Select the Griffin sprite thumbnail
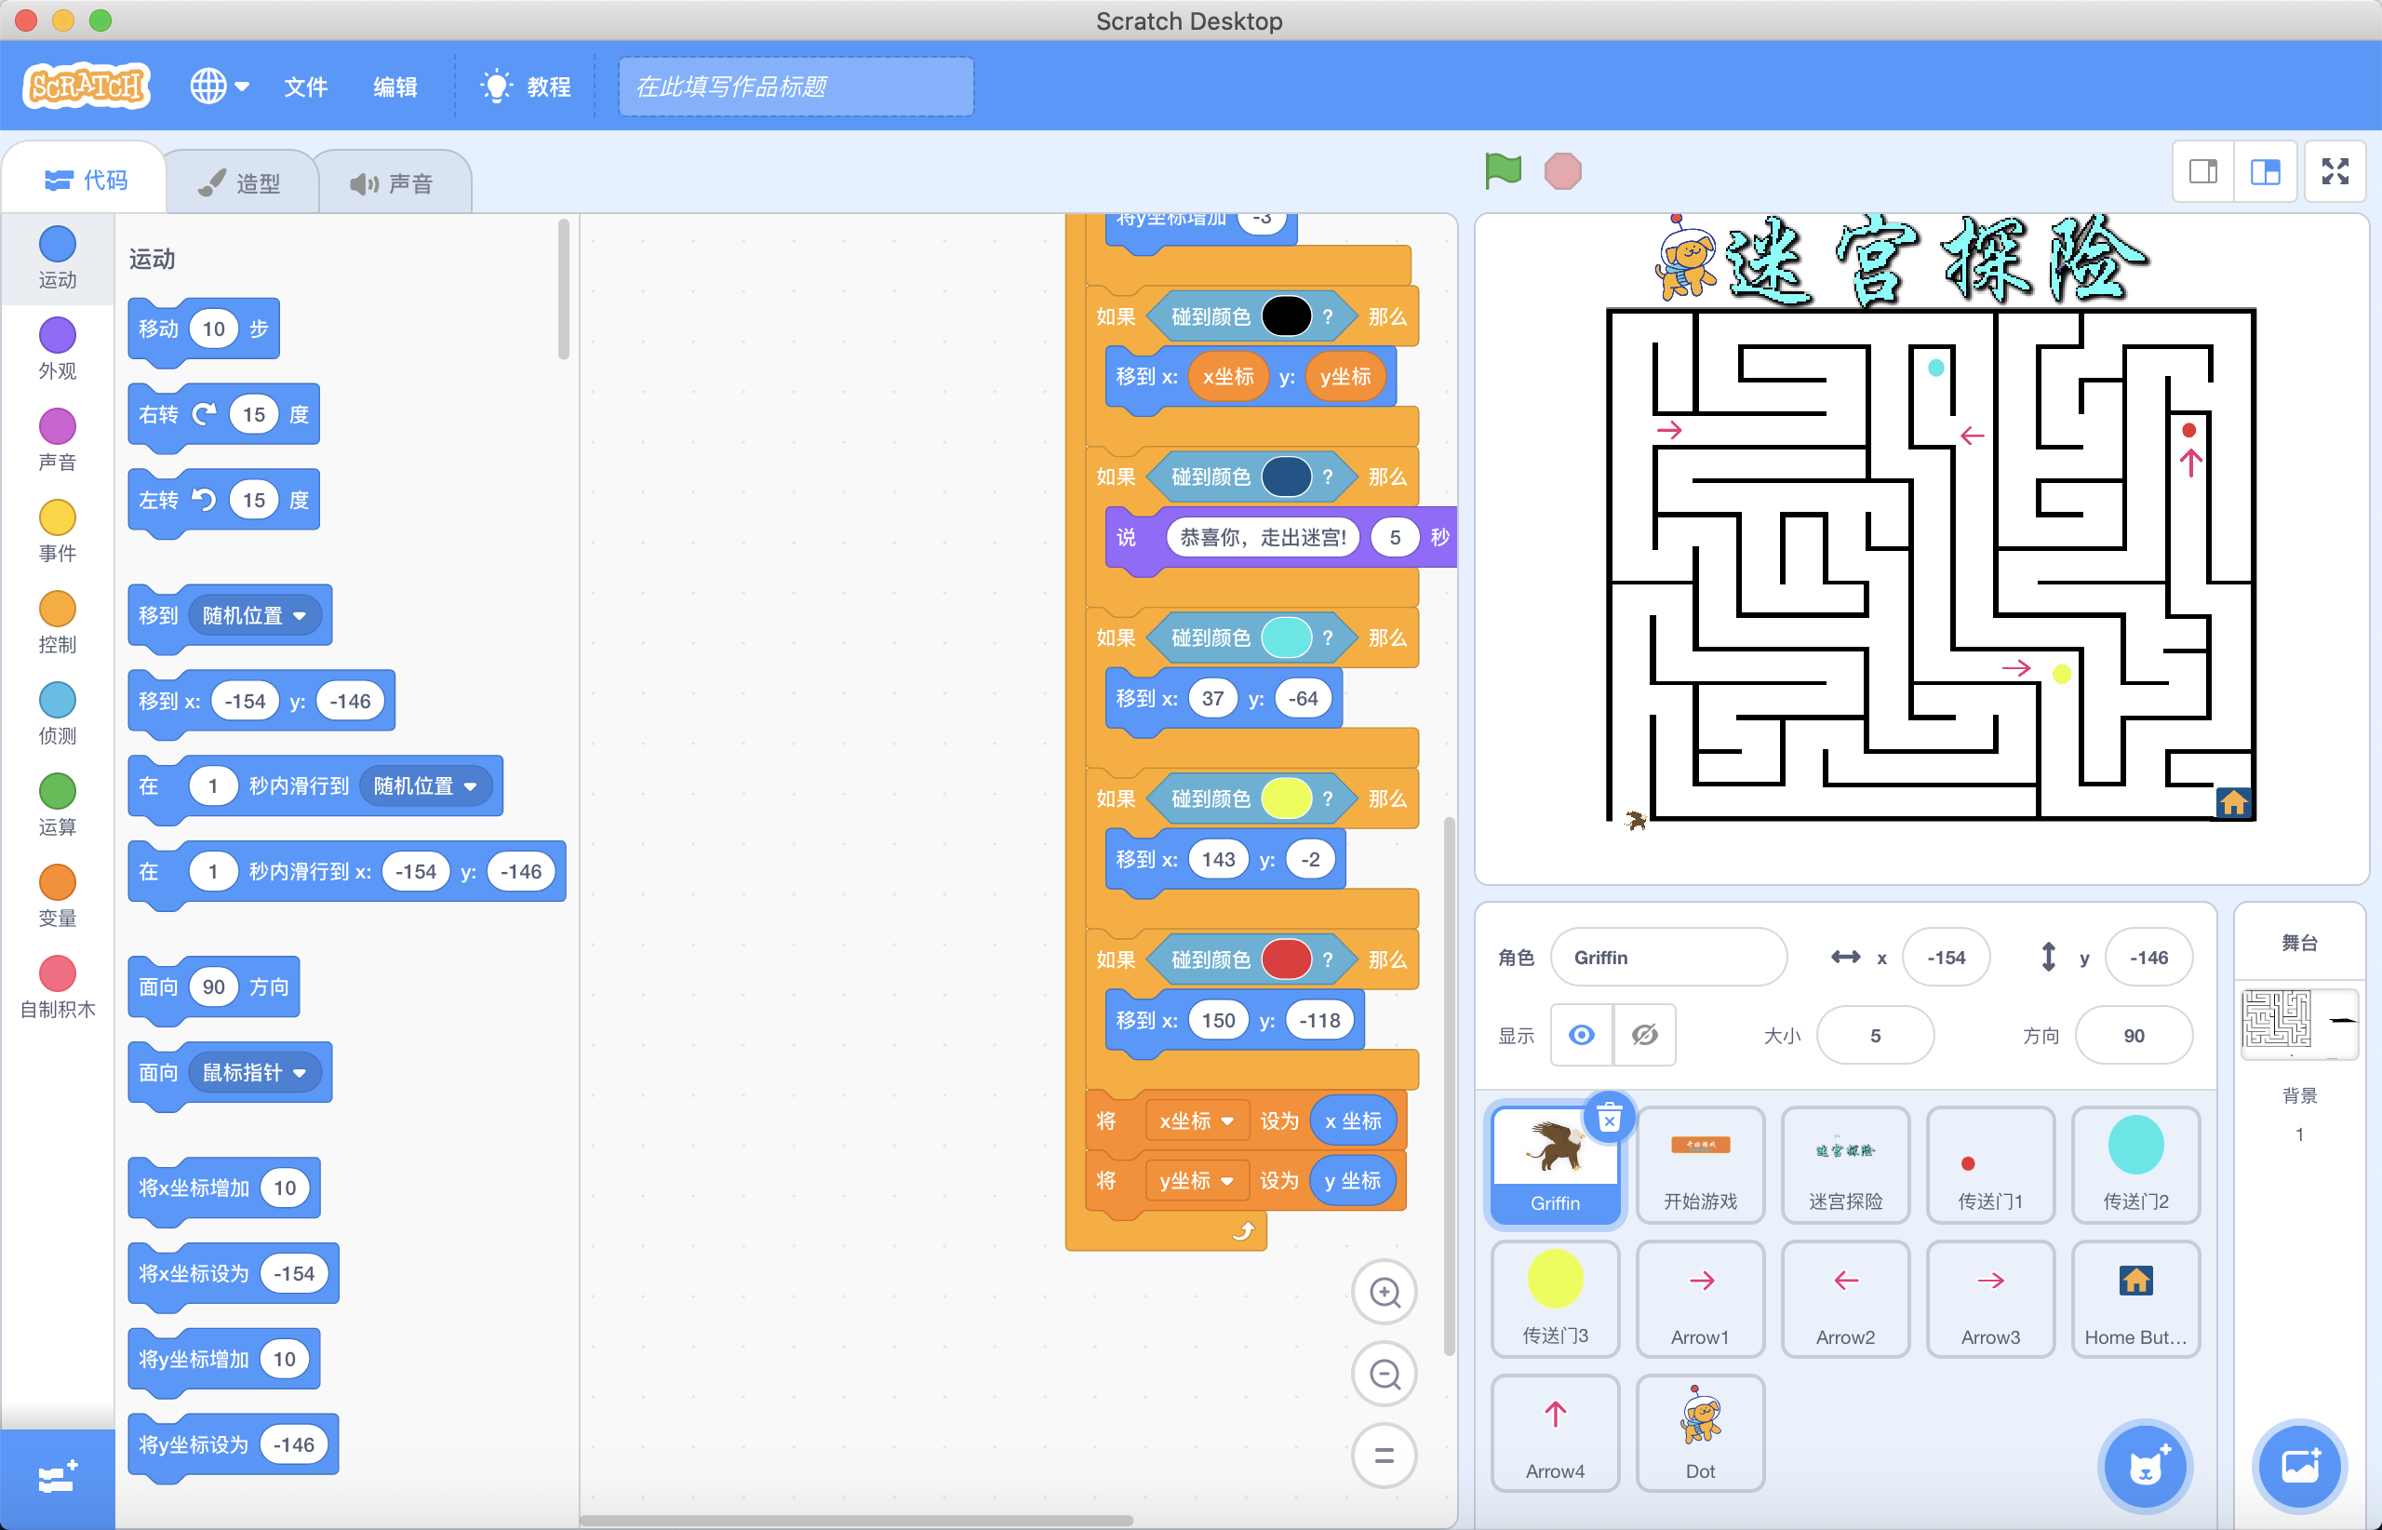This screenshot has width=2382, height=1530. pos(1556,1164)
